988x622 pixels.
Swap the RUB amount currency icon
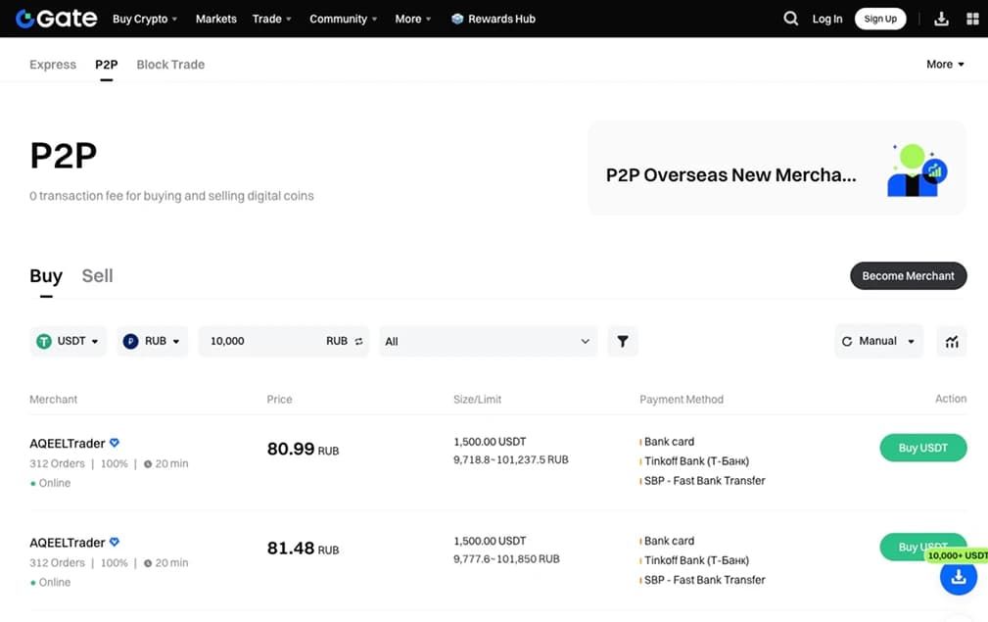pos(358,341)
